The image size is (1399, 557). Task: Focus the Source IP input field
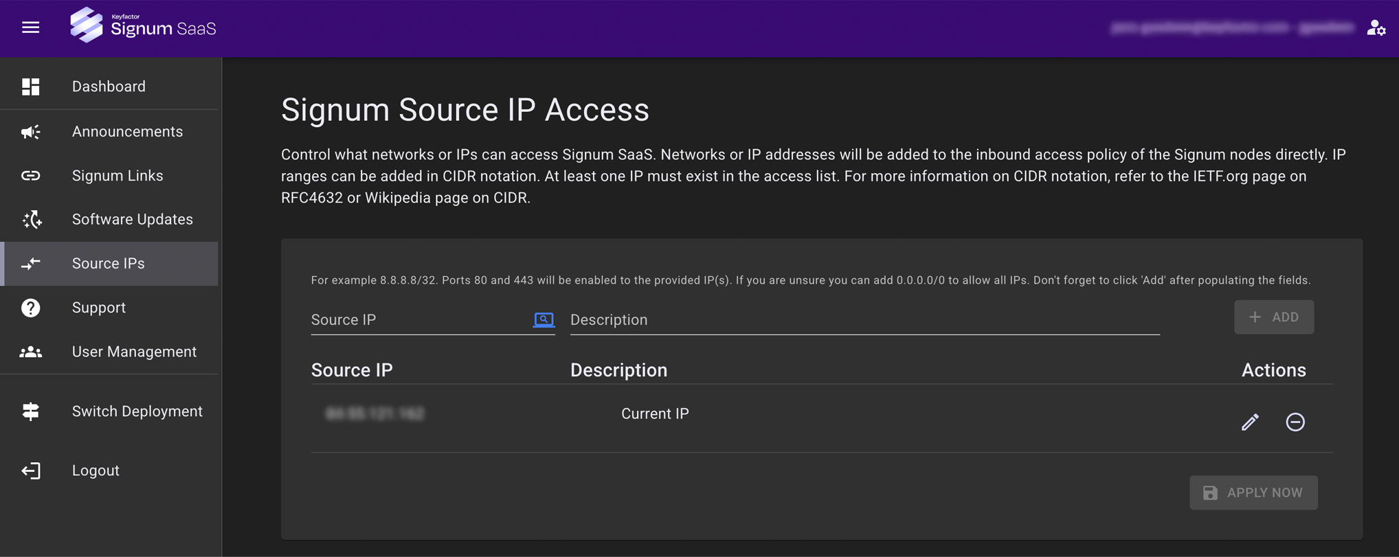click(419, 320)
